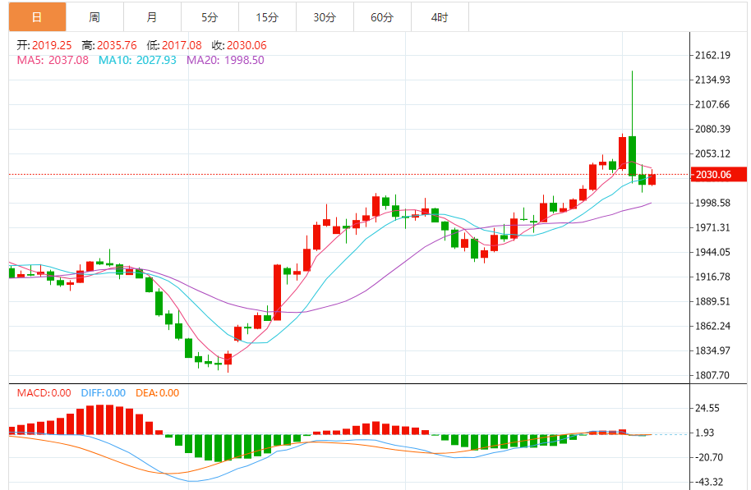Open the 5分 five-minute chart tab
Image resolution: width=751 pixels, height=490 pixels.
click(x=210, y=17)
